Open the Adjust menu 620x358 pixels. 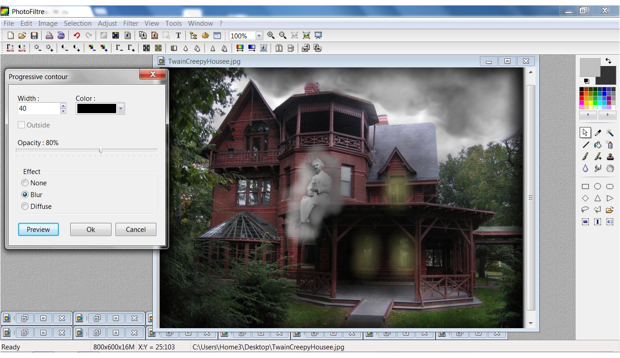pos(107,24)
